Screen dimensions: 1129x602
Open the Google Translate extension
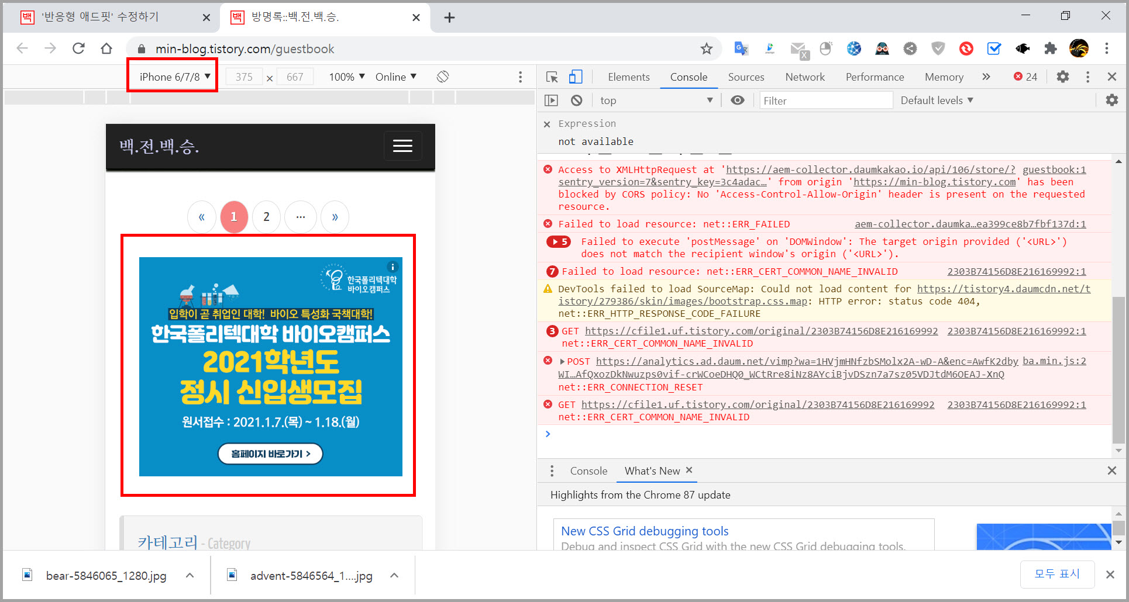[741, 49]
